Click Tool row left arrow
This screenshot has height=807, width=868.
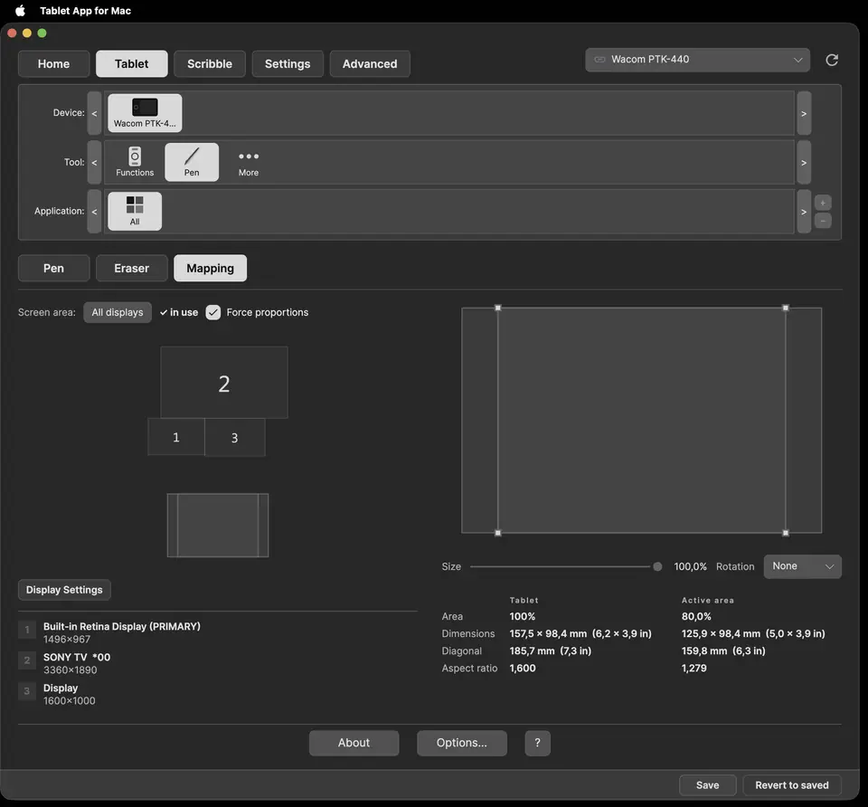coord(94,162)
